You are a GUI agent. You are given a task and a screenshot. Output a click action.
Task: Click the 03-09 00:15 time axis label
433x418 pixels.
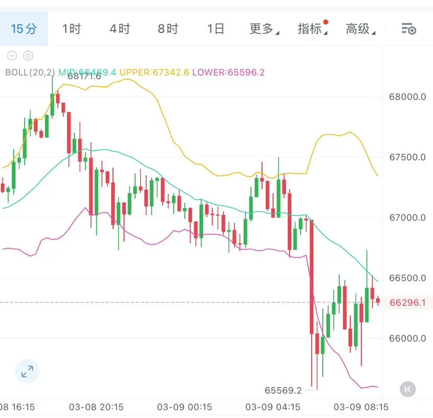pyautogui.click(x=184, y=407)
